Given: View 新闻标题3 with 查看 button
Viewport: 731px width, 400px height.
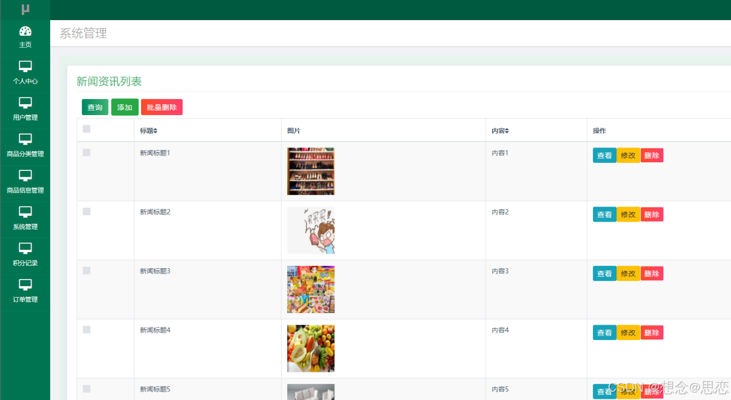Looking at the screenshot, I should coord(604,274).
